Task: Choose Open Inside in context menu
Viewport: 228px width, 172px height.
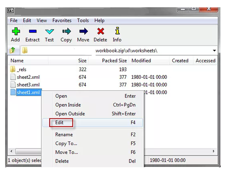Action: 93,105
